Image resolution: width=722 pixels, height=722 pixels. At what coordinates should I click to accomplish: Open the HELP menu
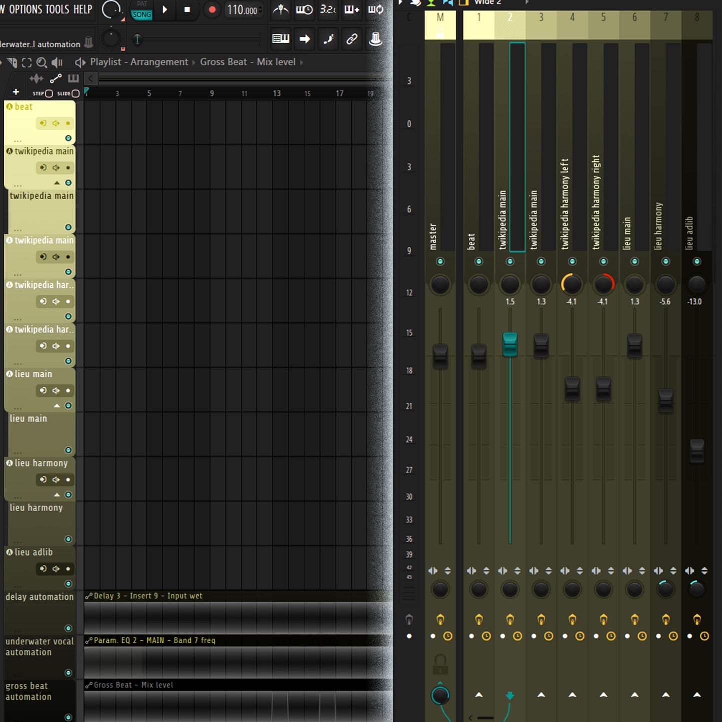(83, 9)
